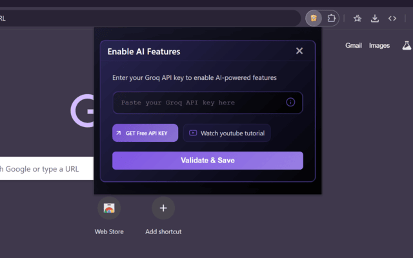Open the active extension icon in toolbar
The height and width of the screenshot is (258, 413).
pyautogui.click(x=314, y=18)
